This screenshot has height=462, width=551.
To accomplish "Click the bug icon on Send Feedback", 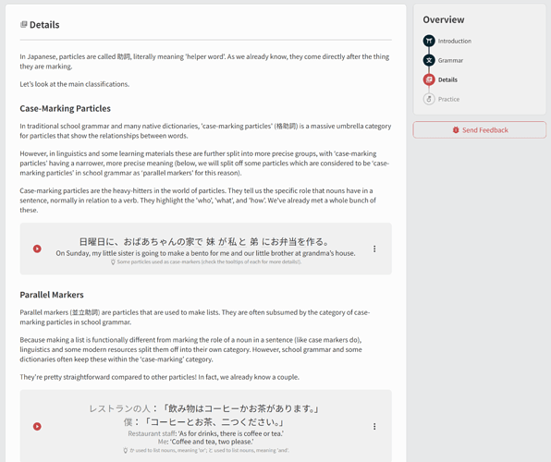I will (x=456, y=130).
